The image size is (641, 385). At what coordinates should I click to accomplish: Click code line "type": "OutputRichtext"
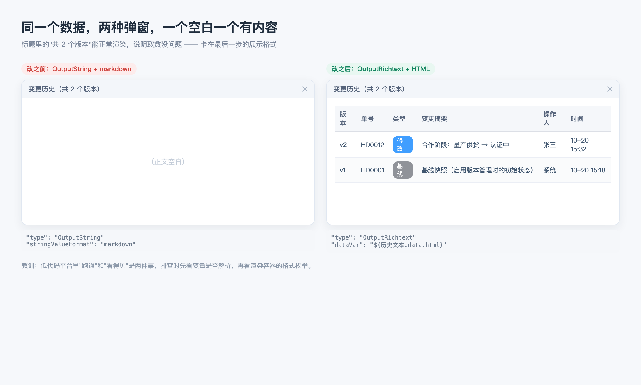[373, 237]
